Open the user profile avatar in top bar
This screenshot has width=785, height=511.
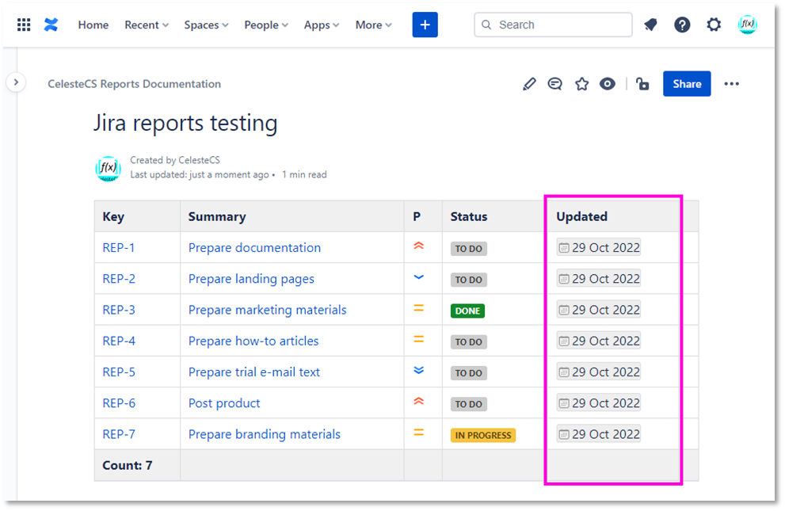click(x=747, y=25)
